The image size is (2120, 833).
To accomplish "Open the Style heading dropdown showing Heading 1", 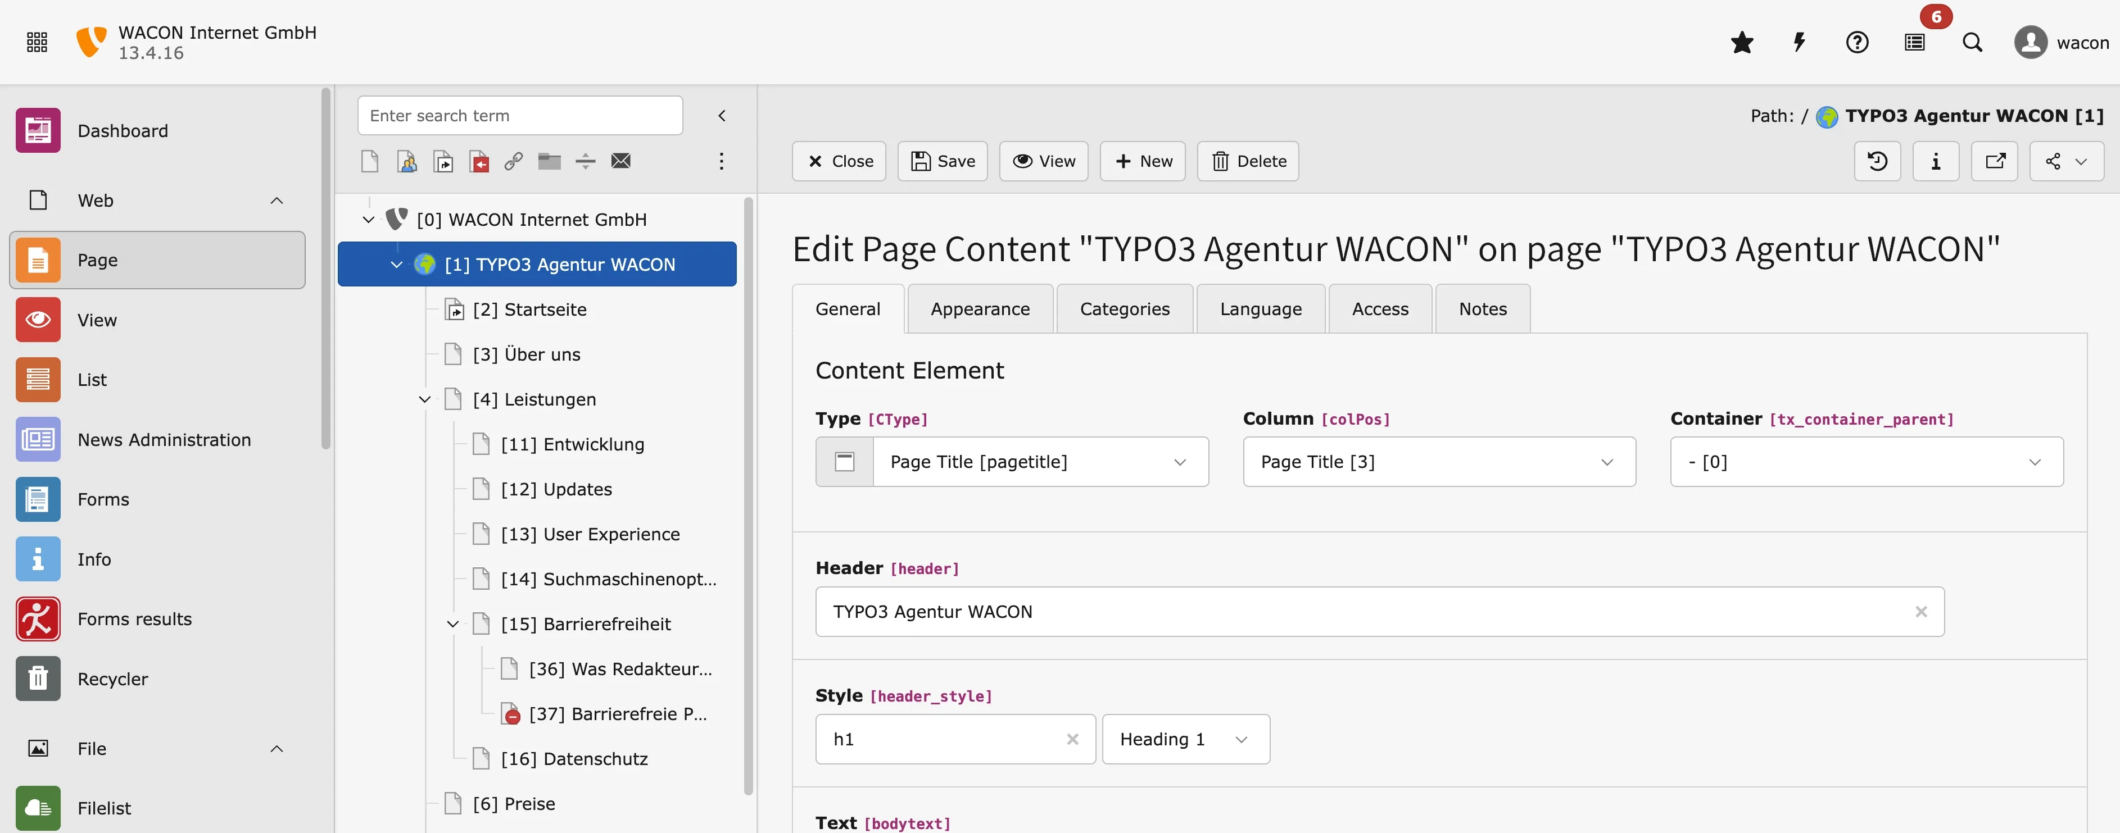I will click(x=1185, y=739).
